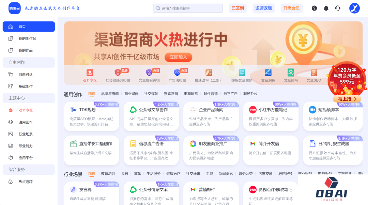Screen dimensions: 368x205
Task: Open the help question mark icon
Action: pyautogui.click(x=314, y=8)
